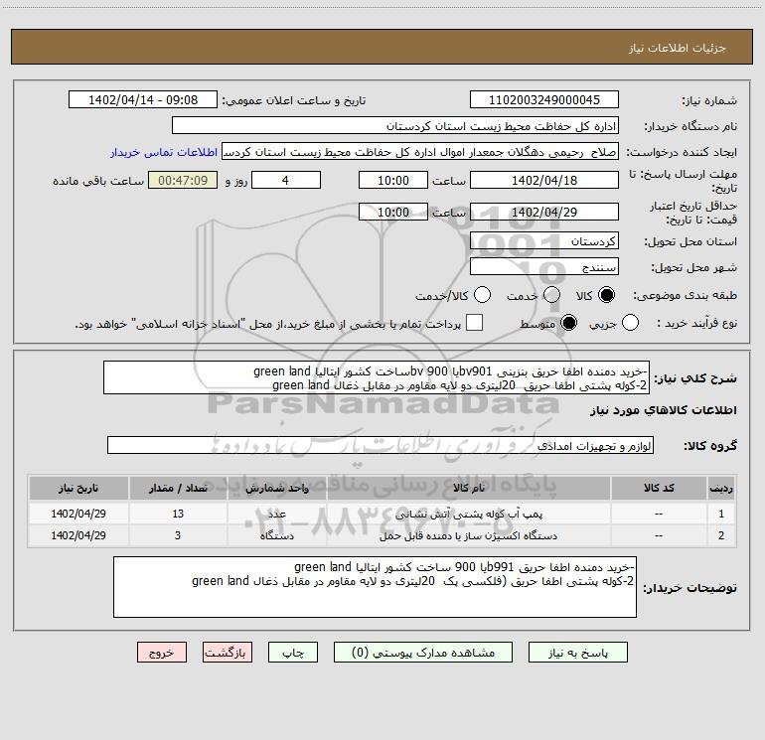Click the جزئیات اطلاعات نیاز header title
Image resolution: width=765 pixels, height=740 pixels.
(677, 48)
